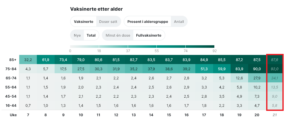Click the color scale legend bar
This screenshot has height=120, width=288.
click(142, 47)
